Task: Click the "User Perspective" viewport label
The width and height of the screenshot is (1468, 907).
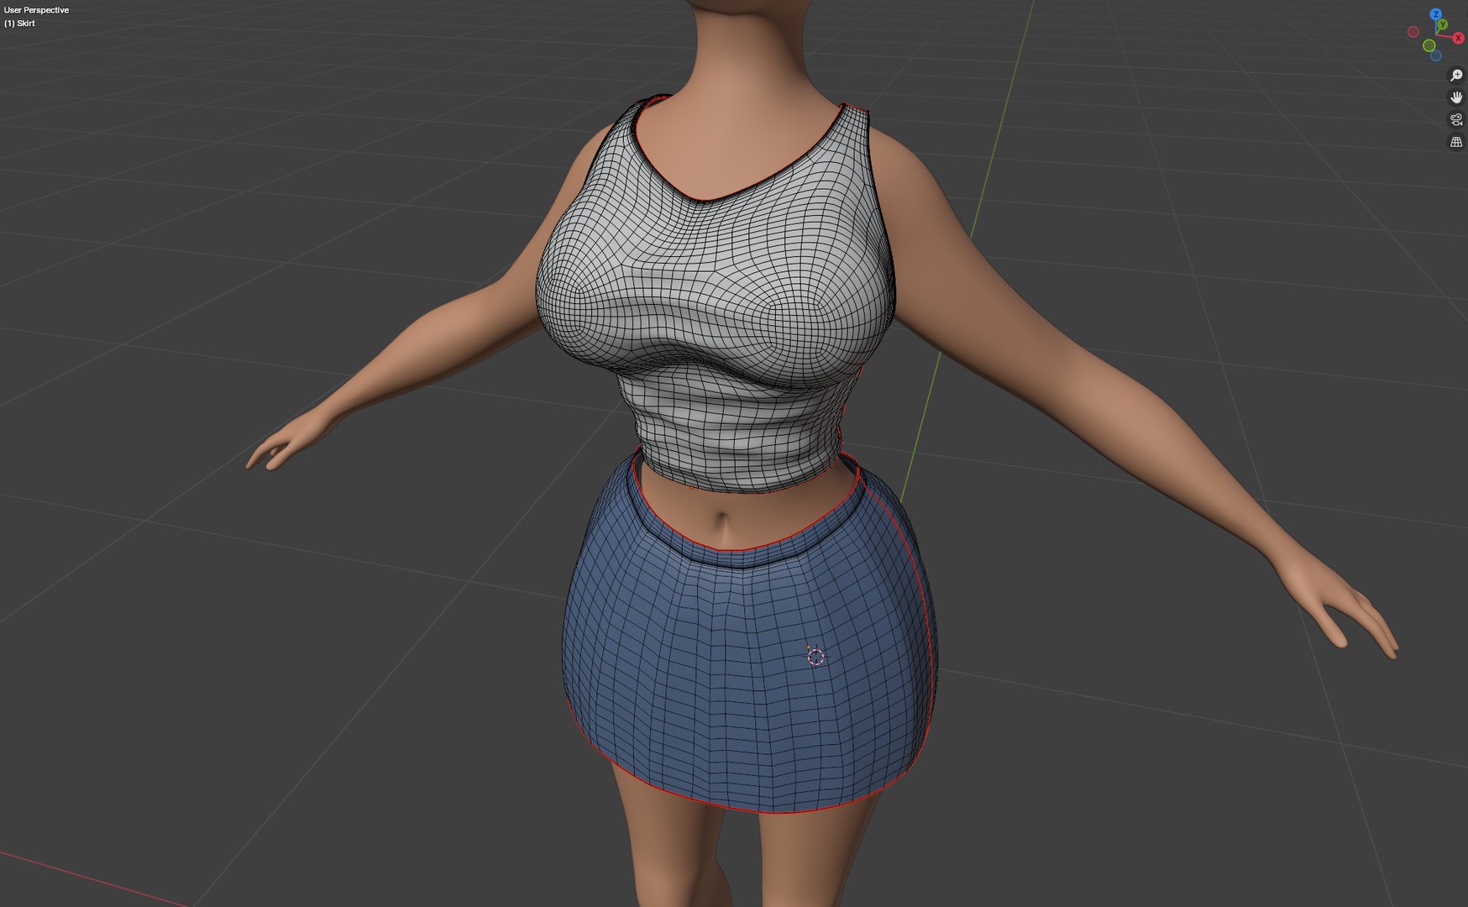Action: pos(36,10)
